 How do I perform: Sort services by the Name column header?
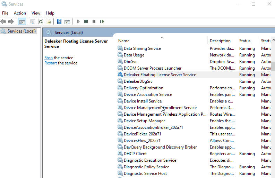124,41
